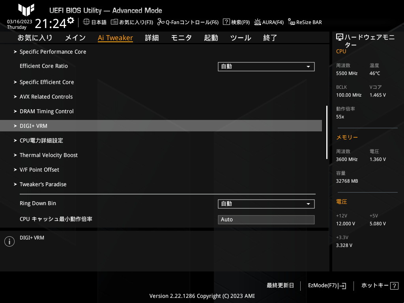Change language via 日本語
This screenshot has height=303, width=404.
pos(99,22)
